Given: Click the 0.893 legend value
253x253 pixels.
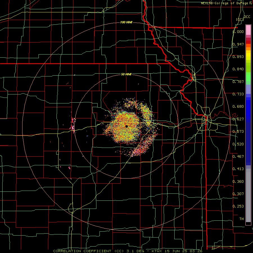Looking at the screenshot, I should pyautogui.click(x=238, y=57).
